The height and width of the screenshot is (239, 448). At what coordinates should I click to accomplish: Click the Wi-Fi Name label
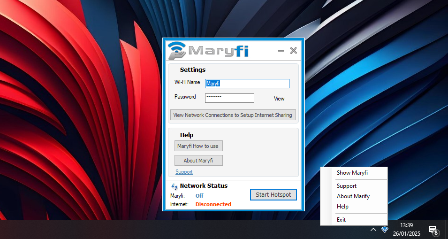pos(187,82)
